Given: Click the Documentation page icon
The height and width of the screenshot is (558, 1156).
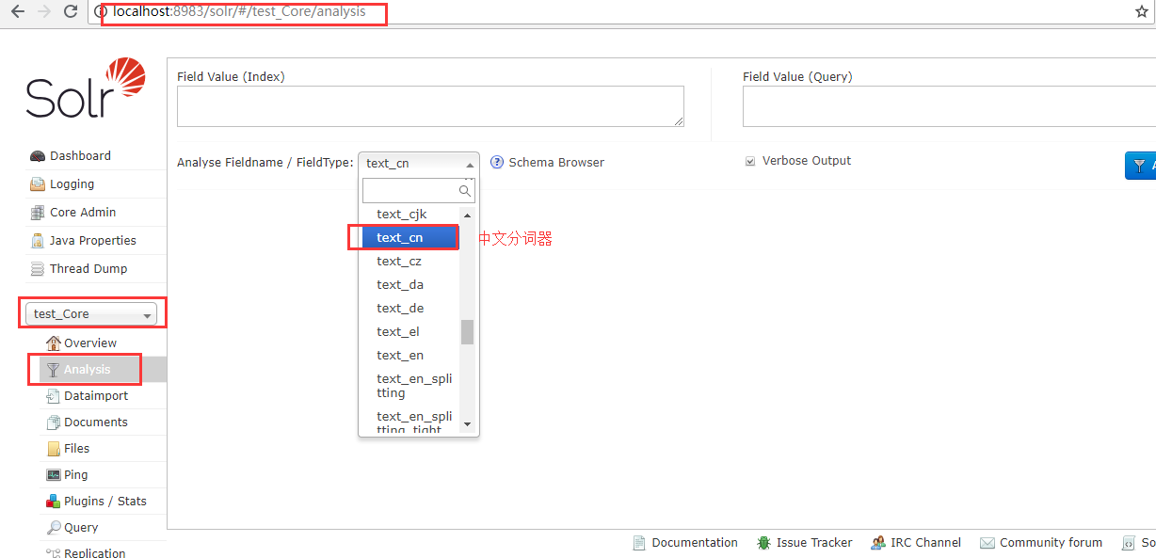Looking at the screenshot, I should [x=640, y=543].
